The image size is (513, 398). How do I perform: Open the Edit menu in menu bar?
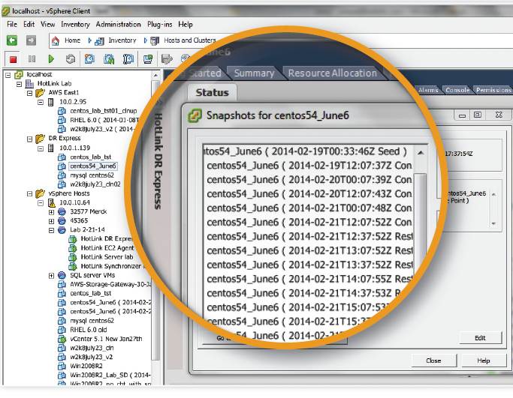[x=29, y=25]
